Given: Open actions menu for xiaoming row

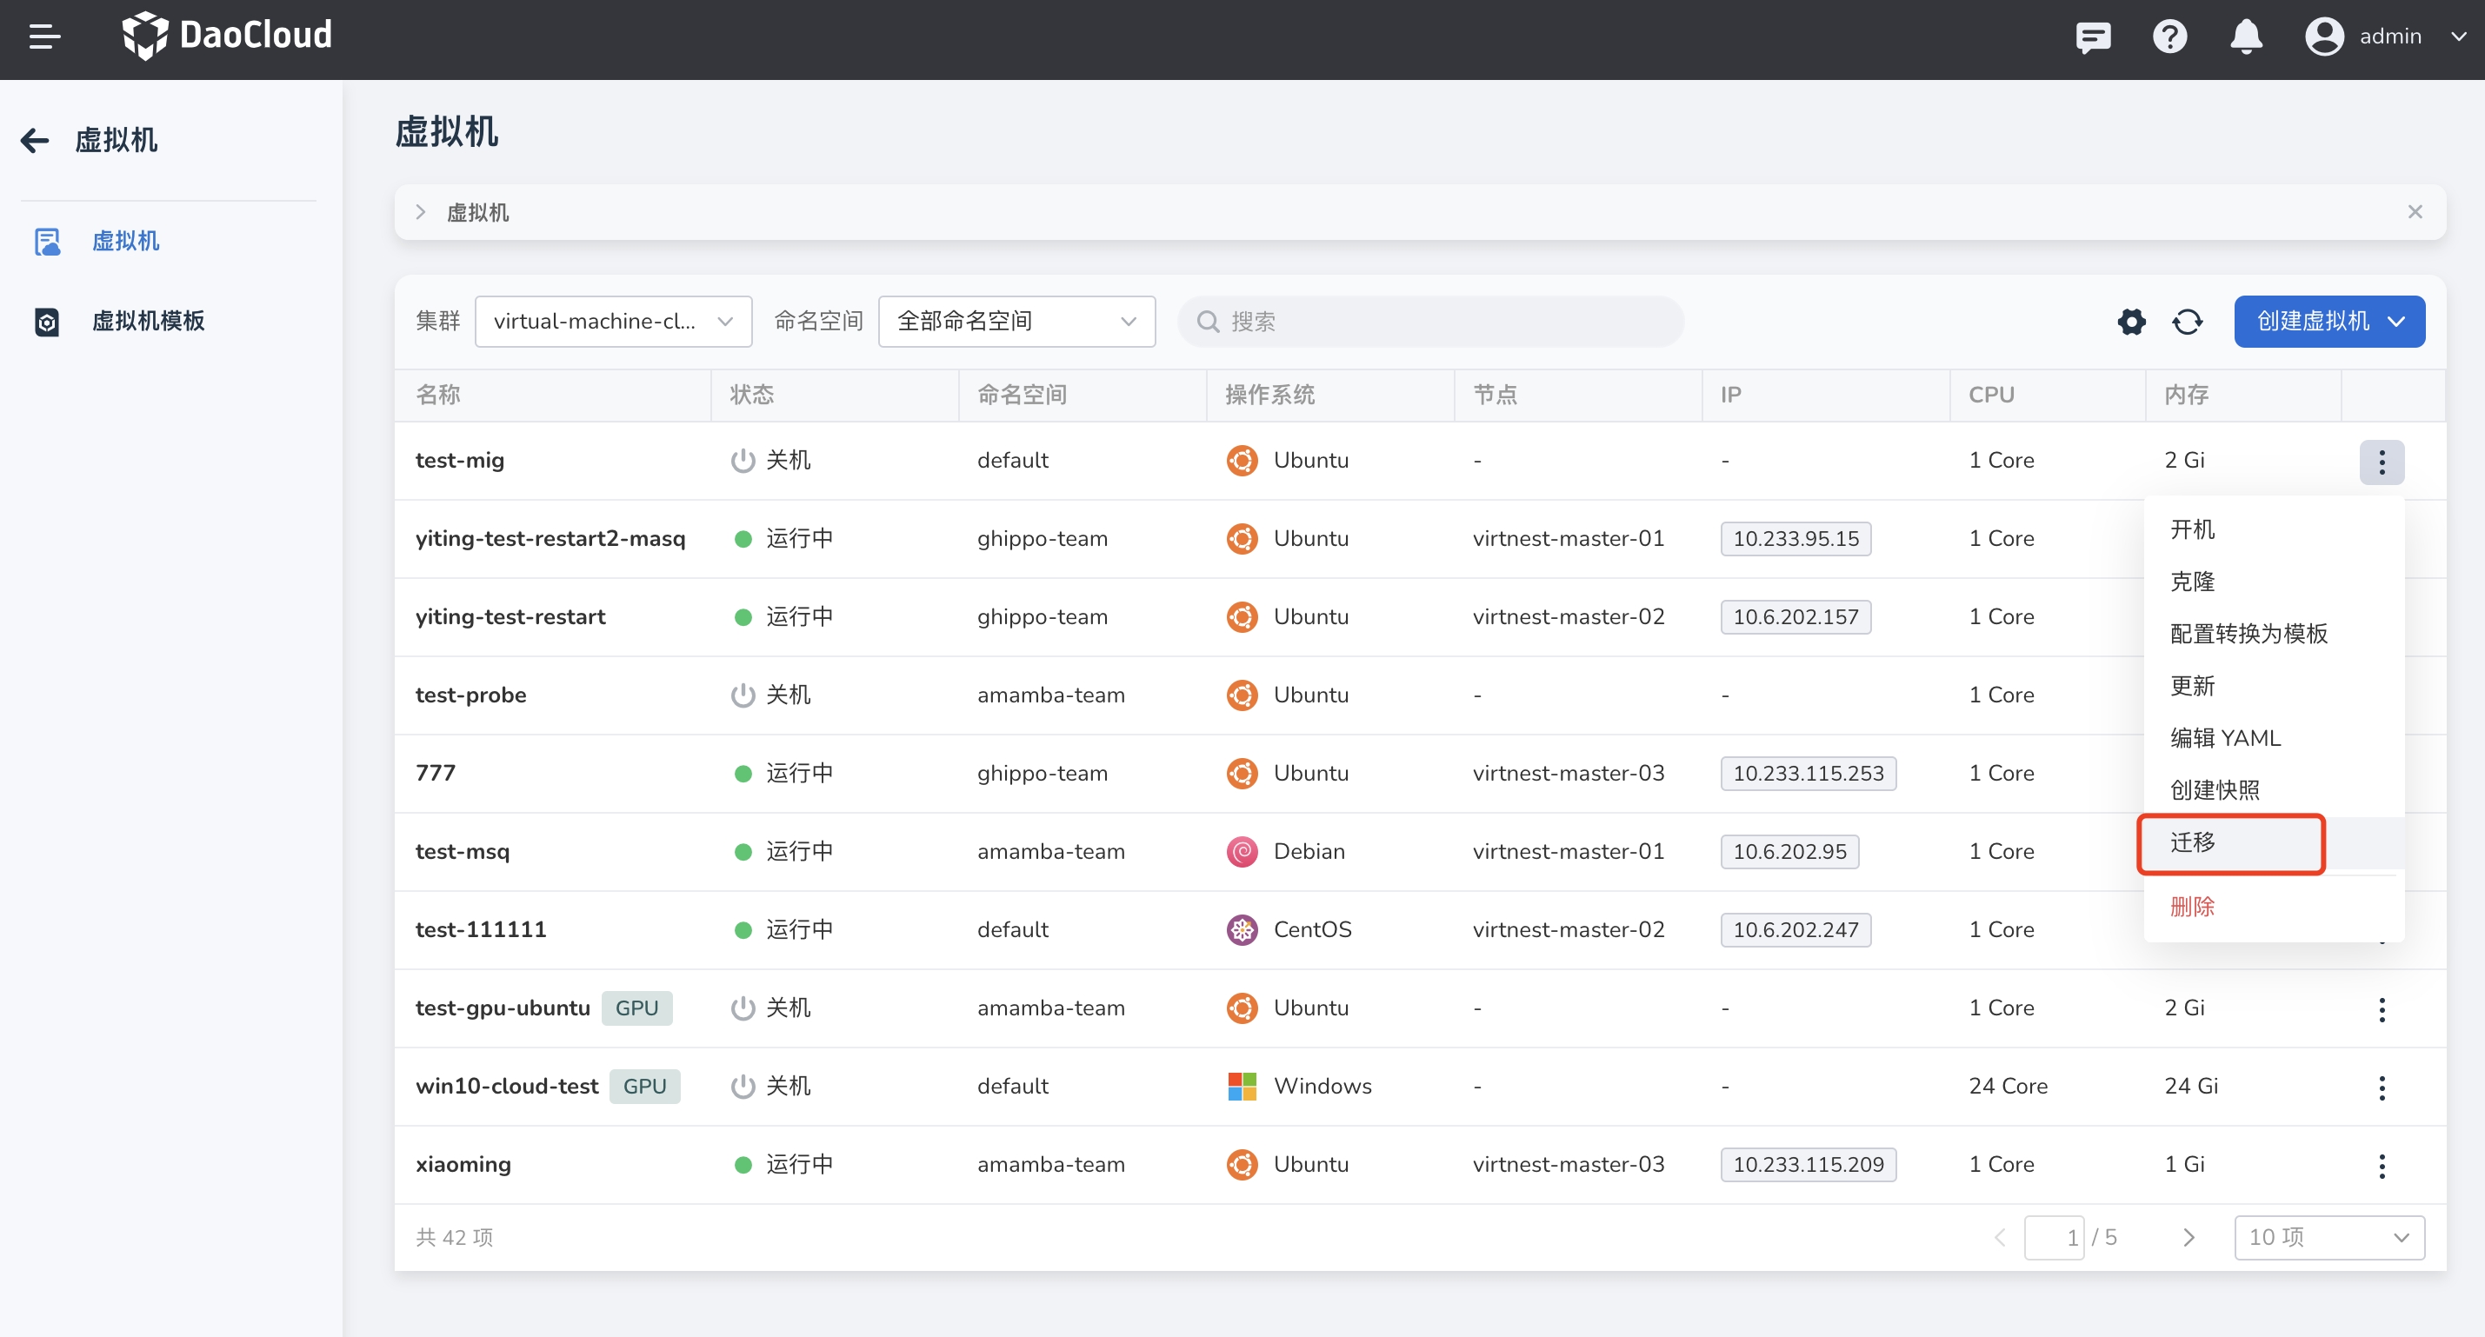Looking at the screenshot, I should [2381, 1165].
